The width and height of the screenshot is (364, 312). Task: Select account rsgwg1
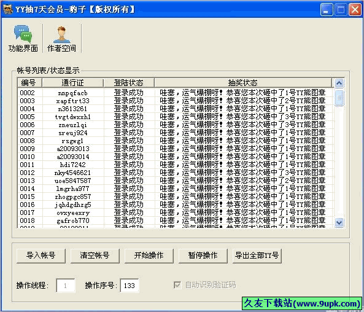point(73,141)
